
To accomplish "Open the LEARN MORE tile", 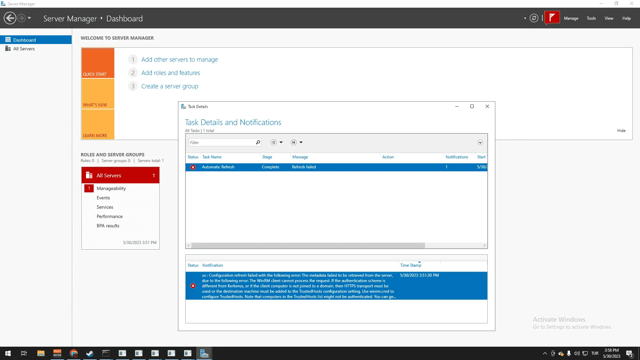I will point(98,124).
